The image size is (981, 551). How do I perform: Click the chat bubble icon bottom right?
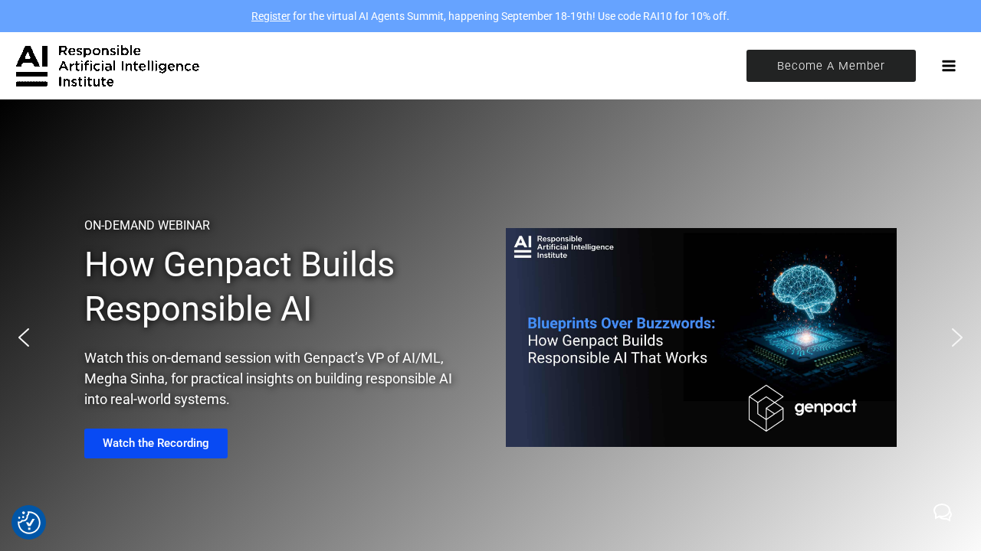[943, 512]
